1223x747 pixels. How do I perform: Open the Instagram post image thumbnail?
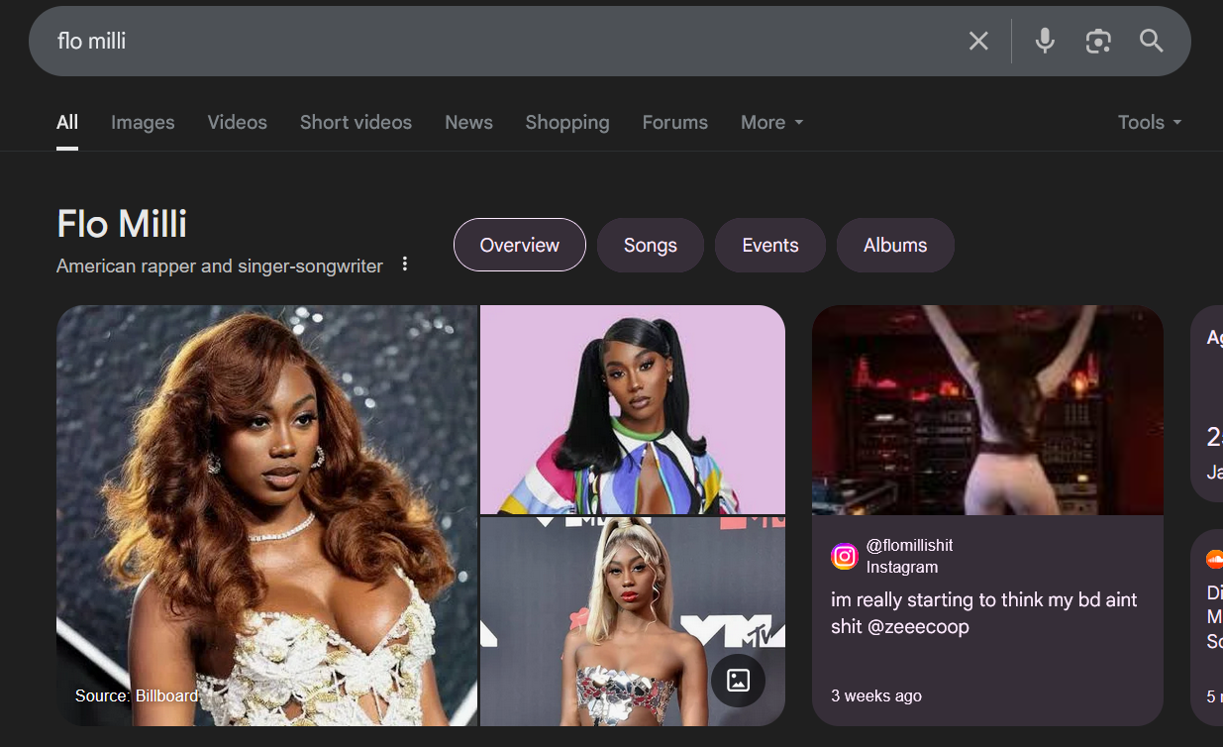point(987,410)
